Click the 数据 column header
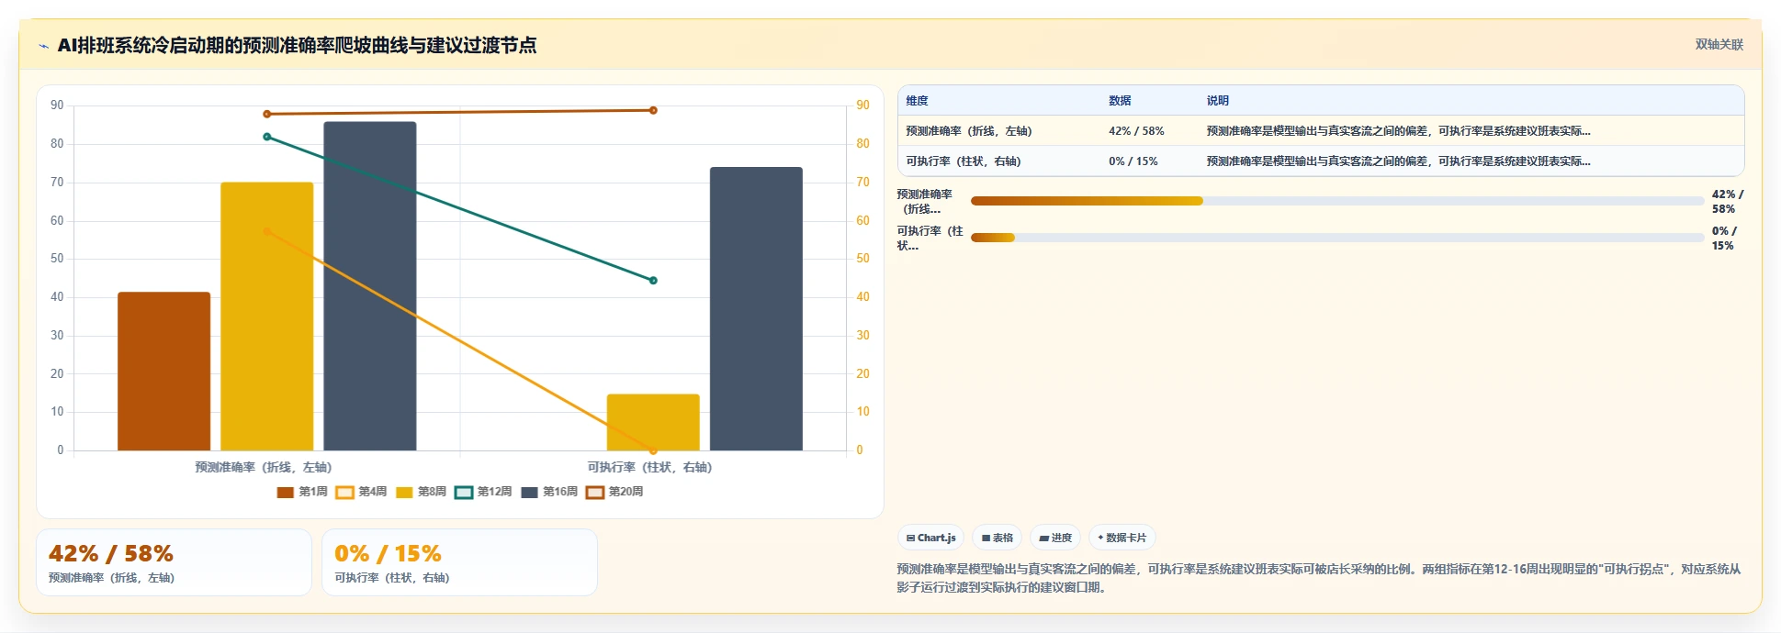The width and height of the screenshot is (1781, 633). (x=1120, y=101)
